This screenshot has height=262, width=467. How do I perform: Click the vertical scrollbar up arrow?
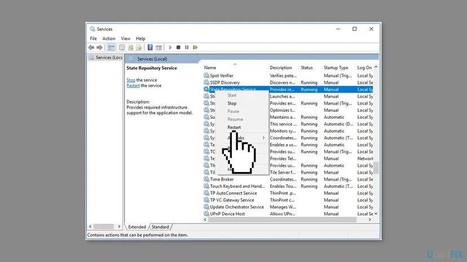(x=376, y=67)
